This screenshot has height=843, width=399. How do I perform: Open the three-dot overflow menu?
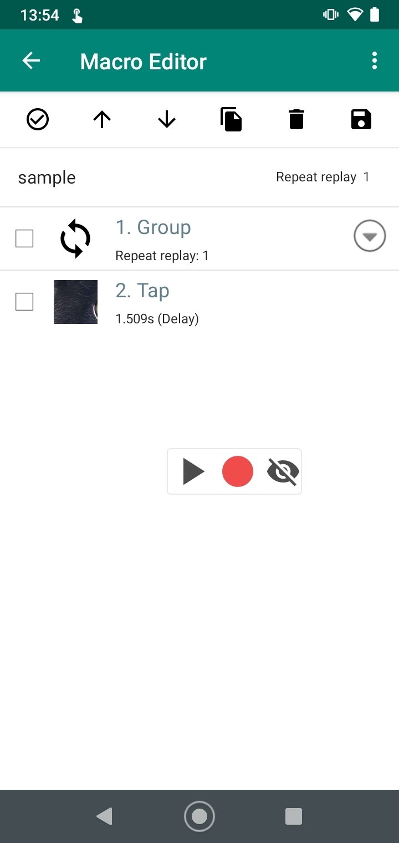375,60
